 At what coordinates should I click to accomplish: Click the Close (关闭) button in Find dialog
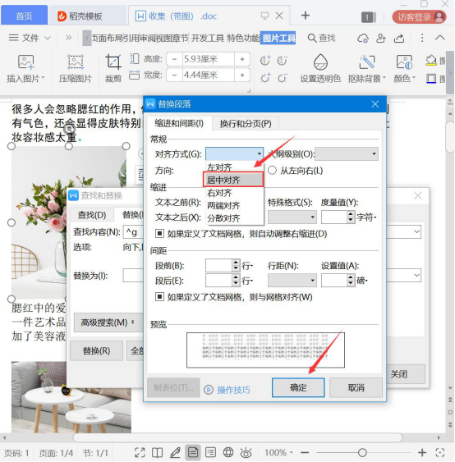coord(406,374)
